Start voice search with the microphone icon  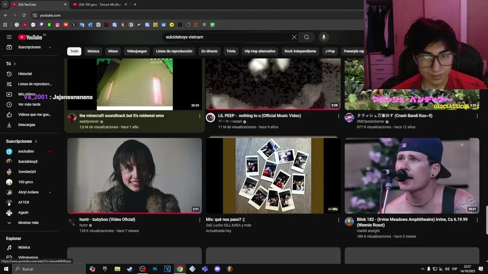324,37
